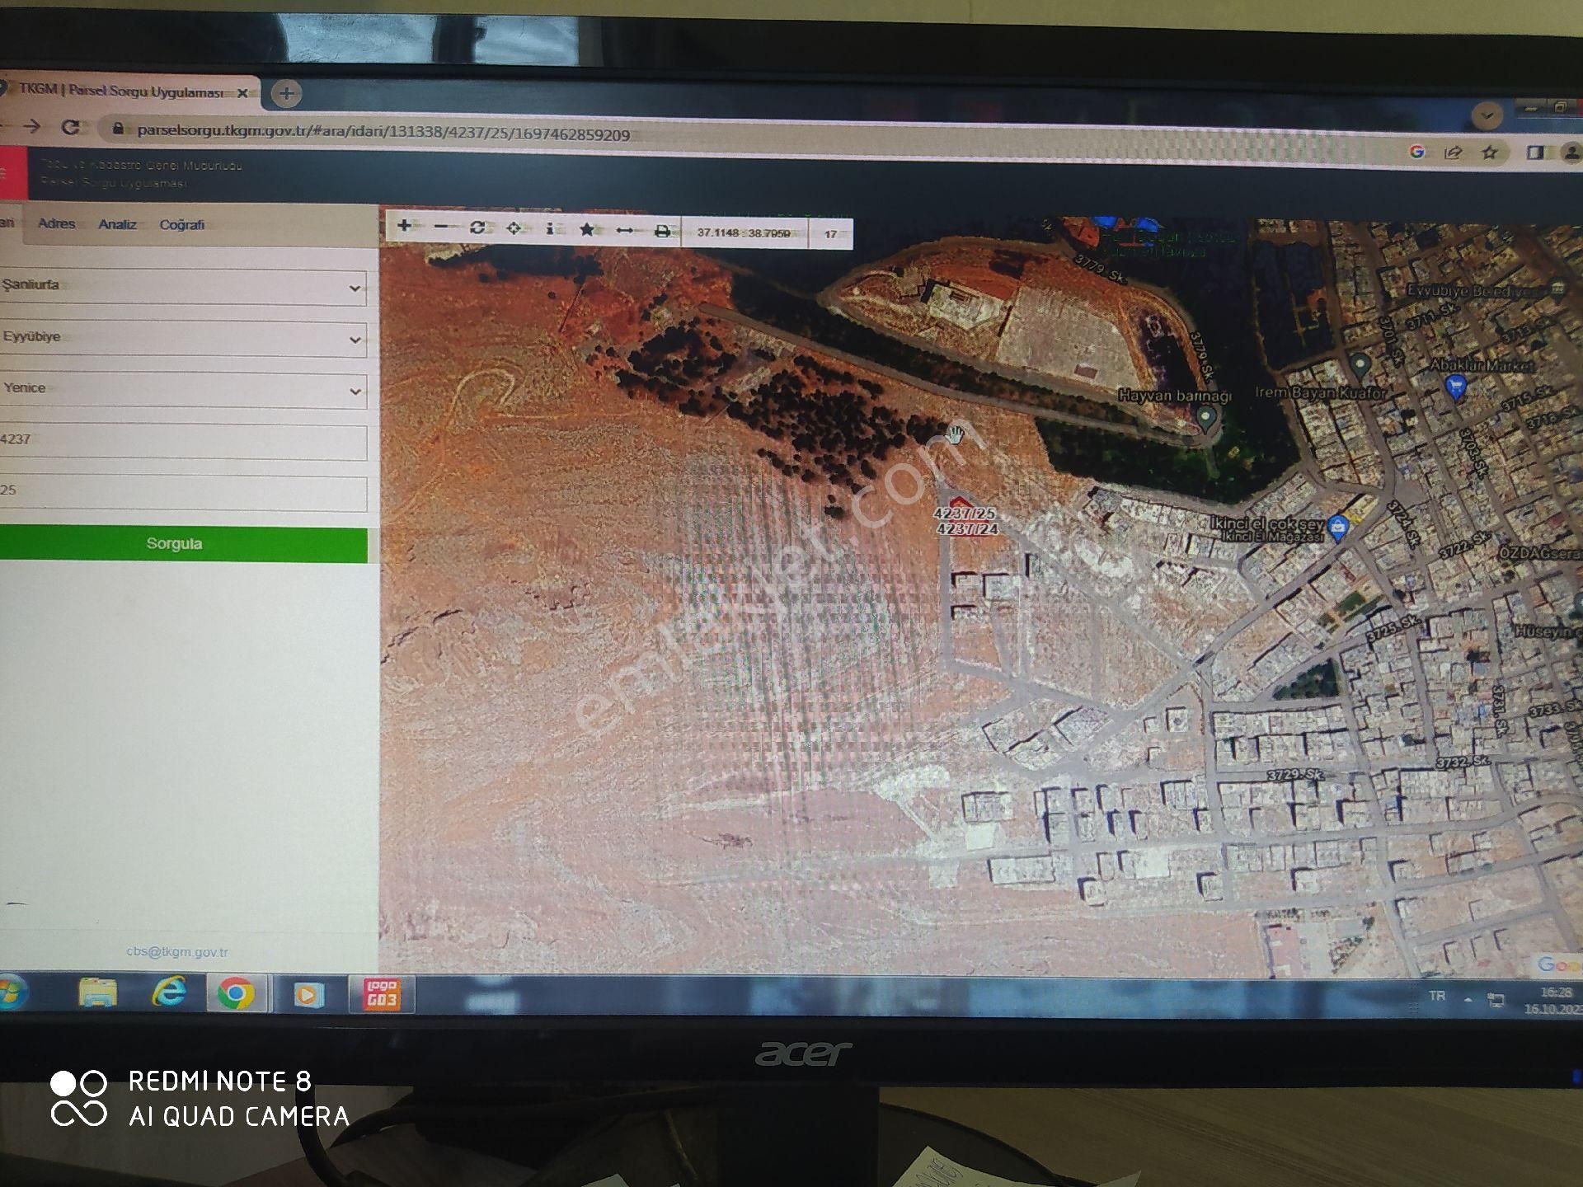1583x1187 pixels.
Task: Open the Eyyübiye district dropdown
Action: (182, 338)
